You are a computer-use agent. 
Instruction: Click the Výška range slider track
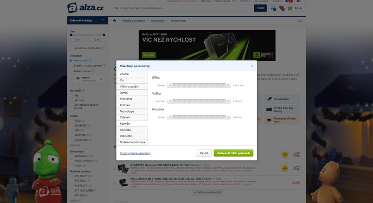(x=199, y=101)
